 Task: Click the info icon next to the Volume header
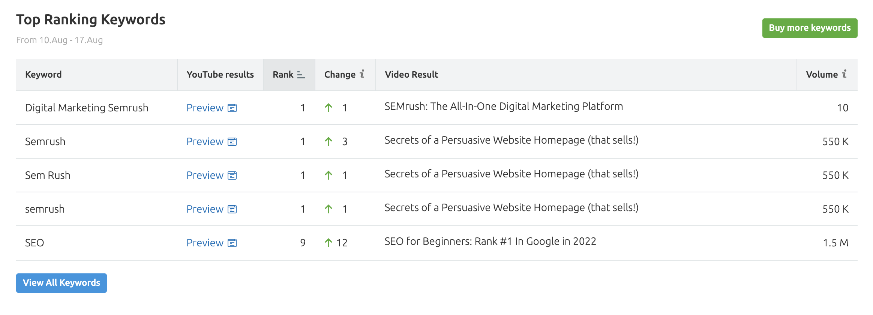tap(844, 74)
